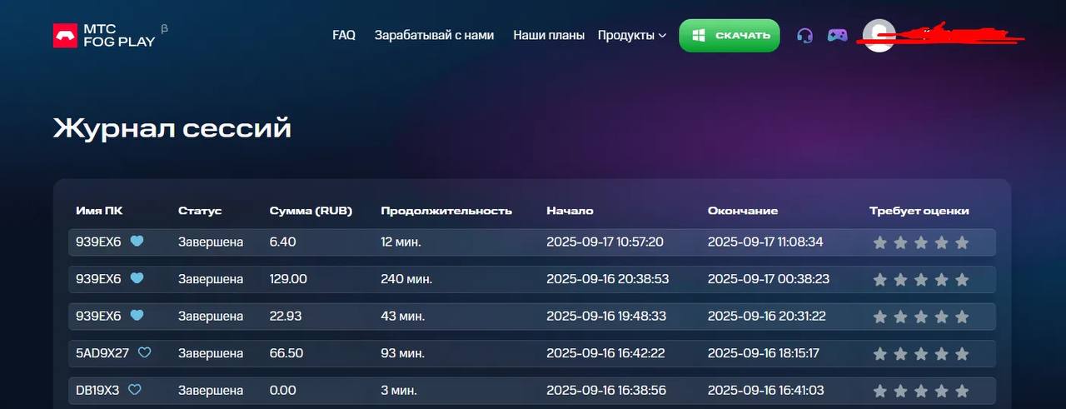Open the Зарабатывай с нами page

(434, 35)
